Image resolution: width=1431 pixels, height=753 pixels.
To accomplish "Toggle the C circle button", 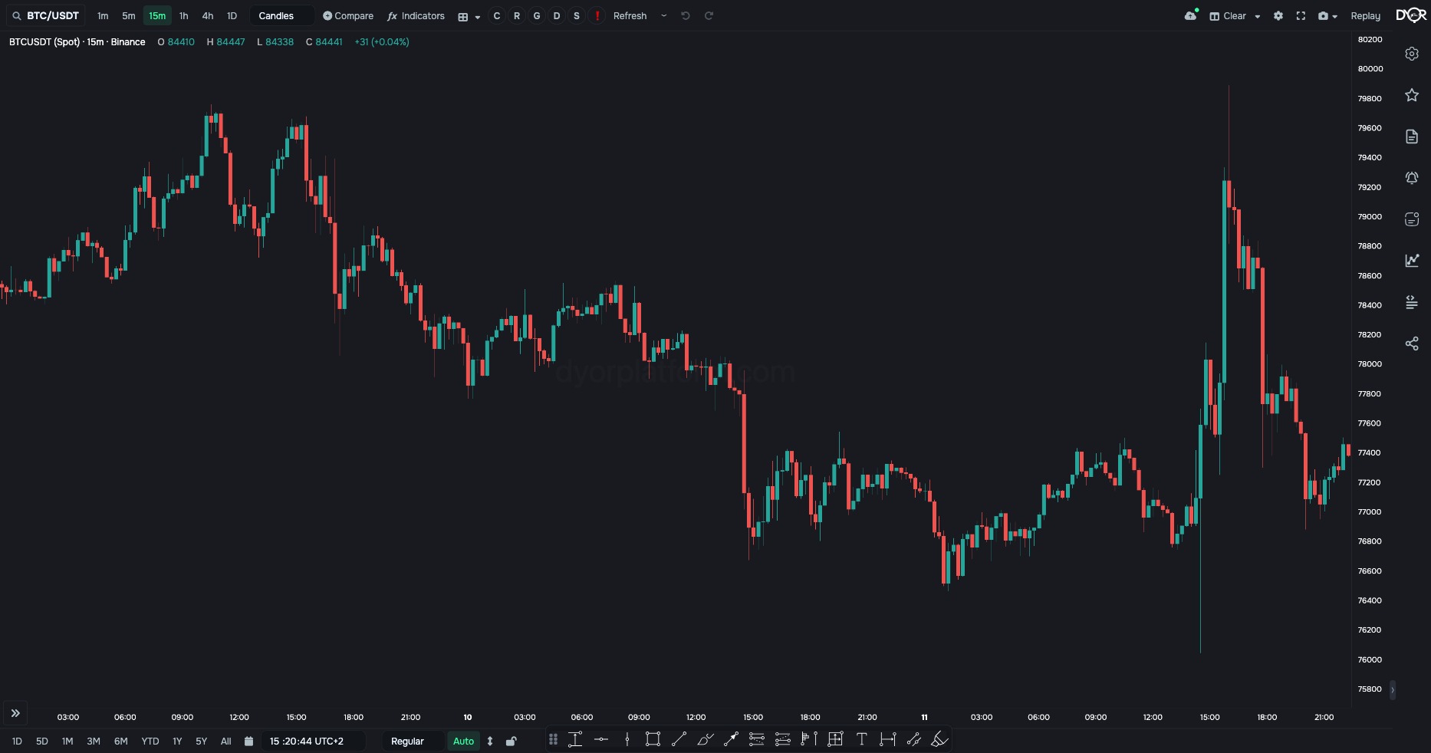I will [497, 15].
